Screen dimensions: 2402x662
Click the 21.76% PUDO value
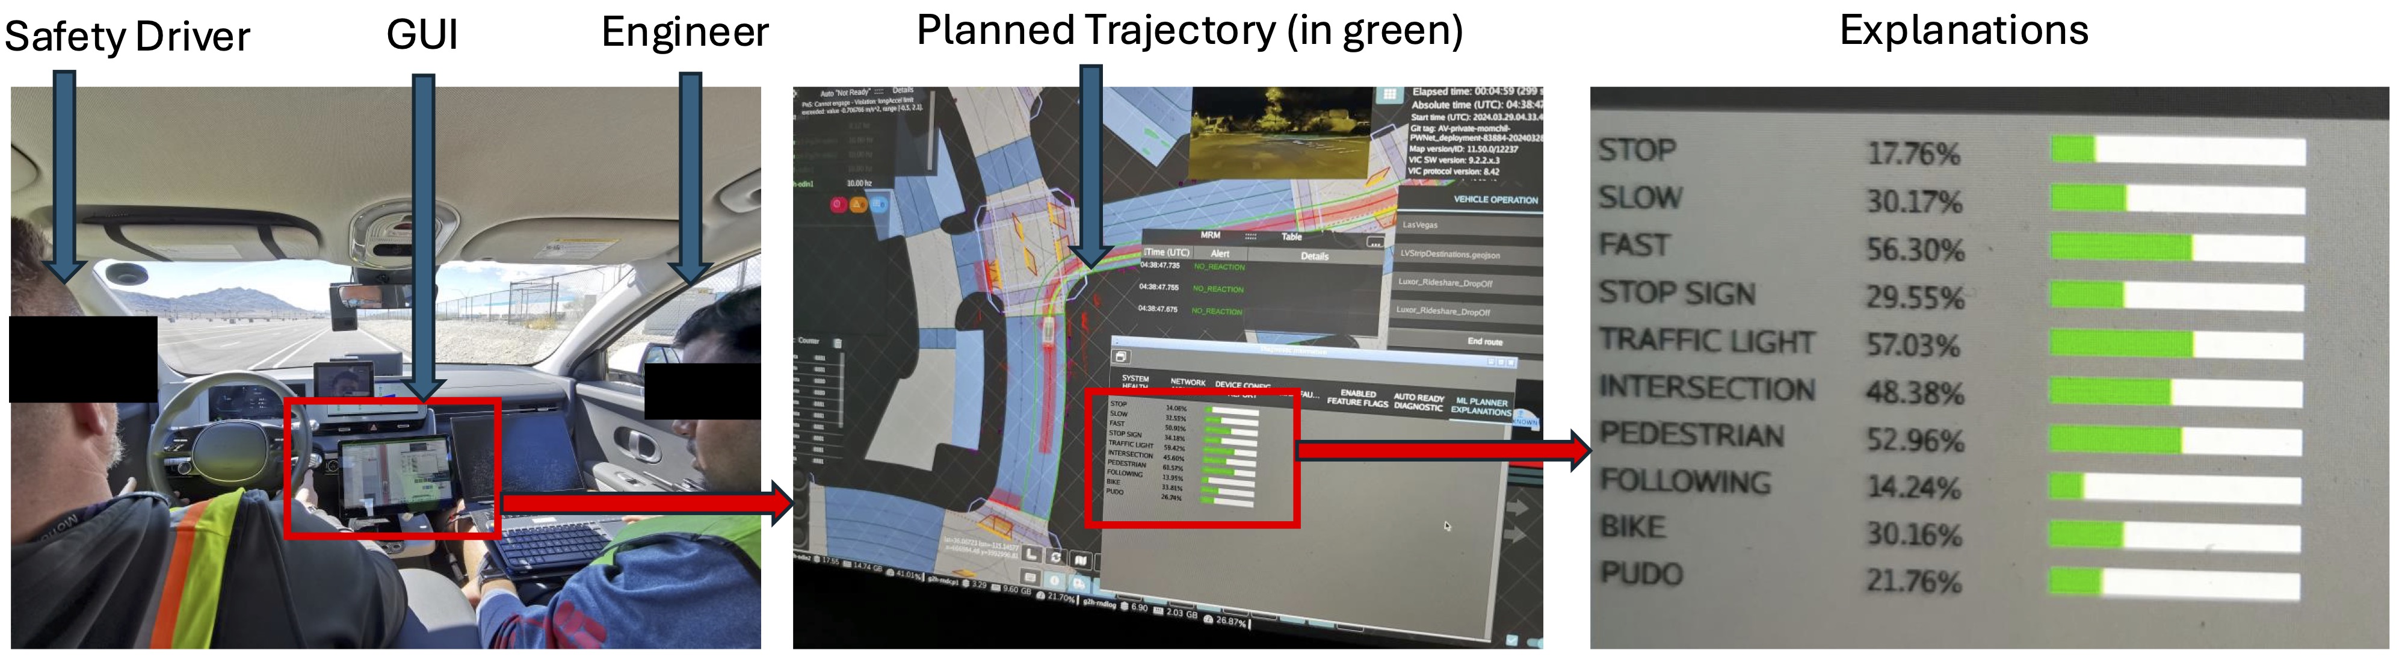tap(1913, 582)
